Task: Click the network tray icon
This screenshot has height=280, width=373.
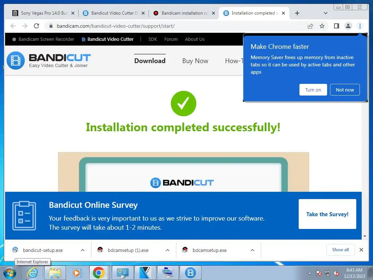Action: click(x=327, y=273)
